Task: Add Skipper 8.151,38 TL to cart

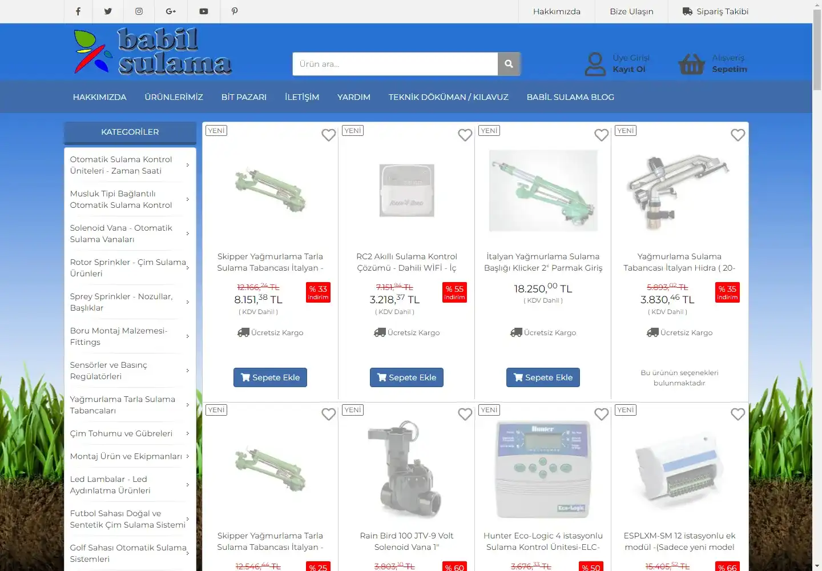Action: 270,377
